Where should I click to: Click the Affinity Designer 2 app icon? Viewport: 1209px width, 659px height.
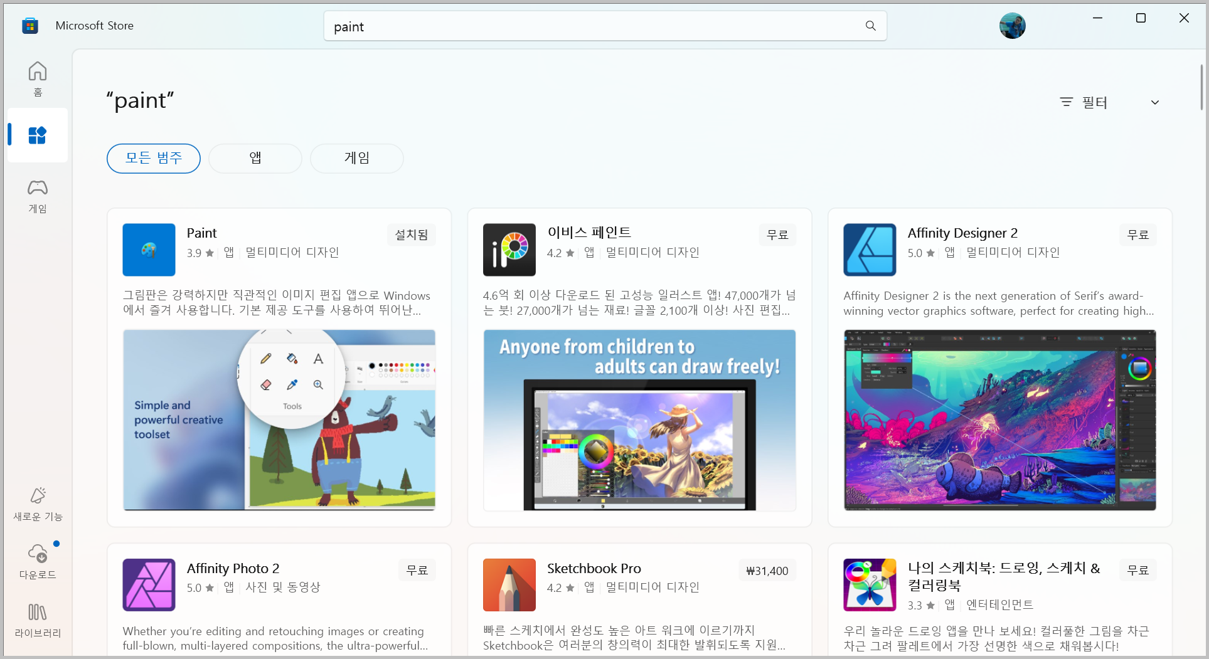pos(870,250)
